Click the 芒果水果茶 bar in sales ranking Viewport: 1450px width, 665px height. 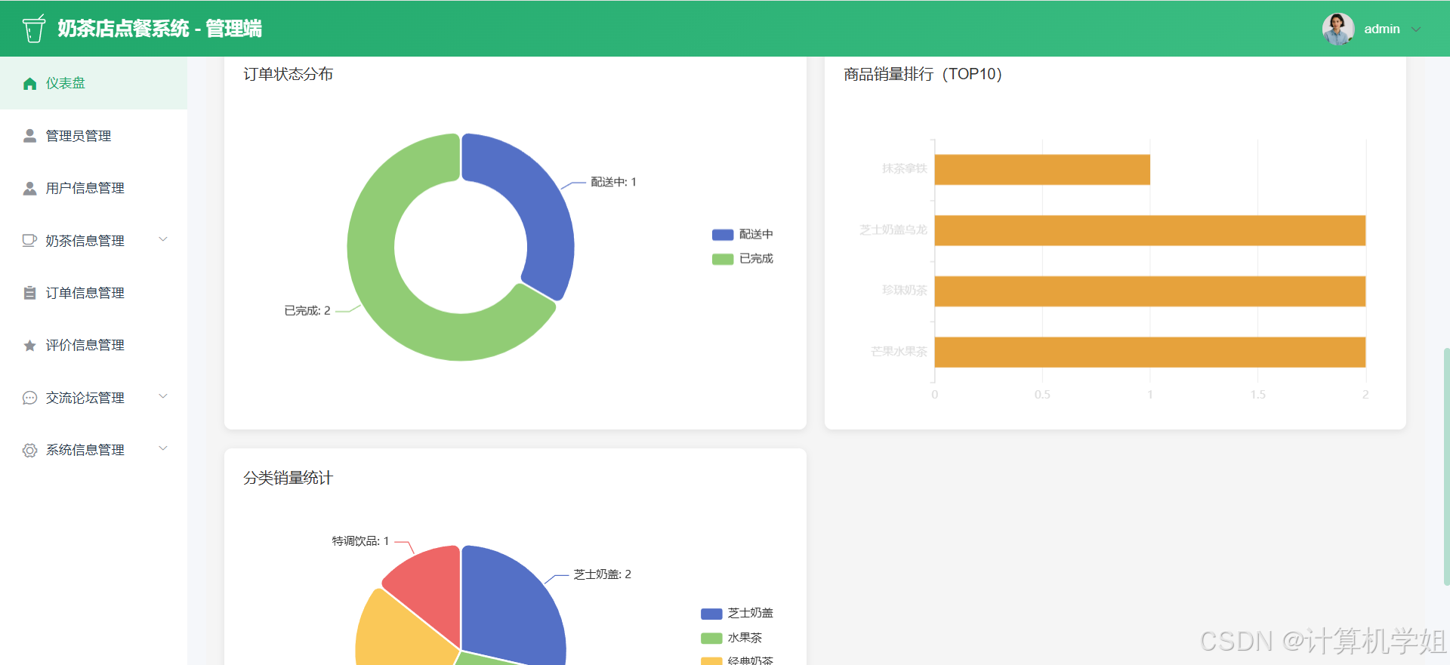(1150, 353)
